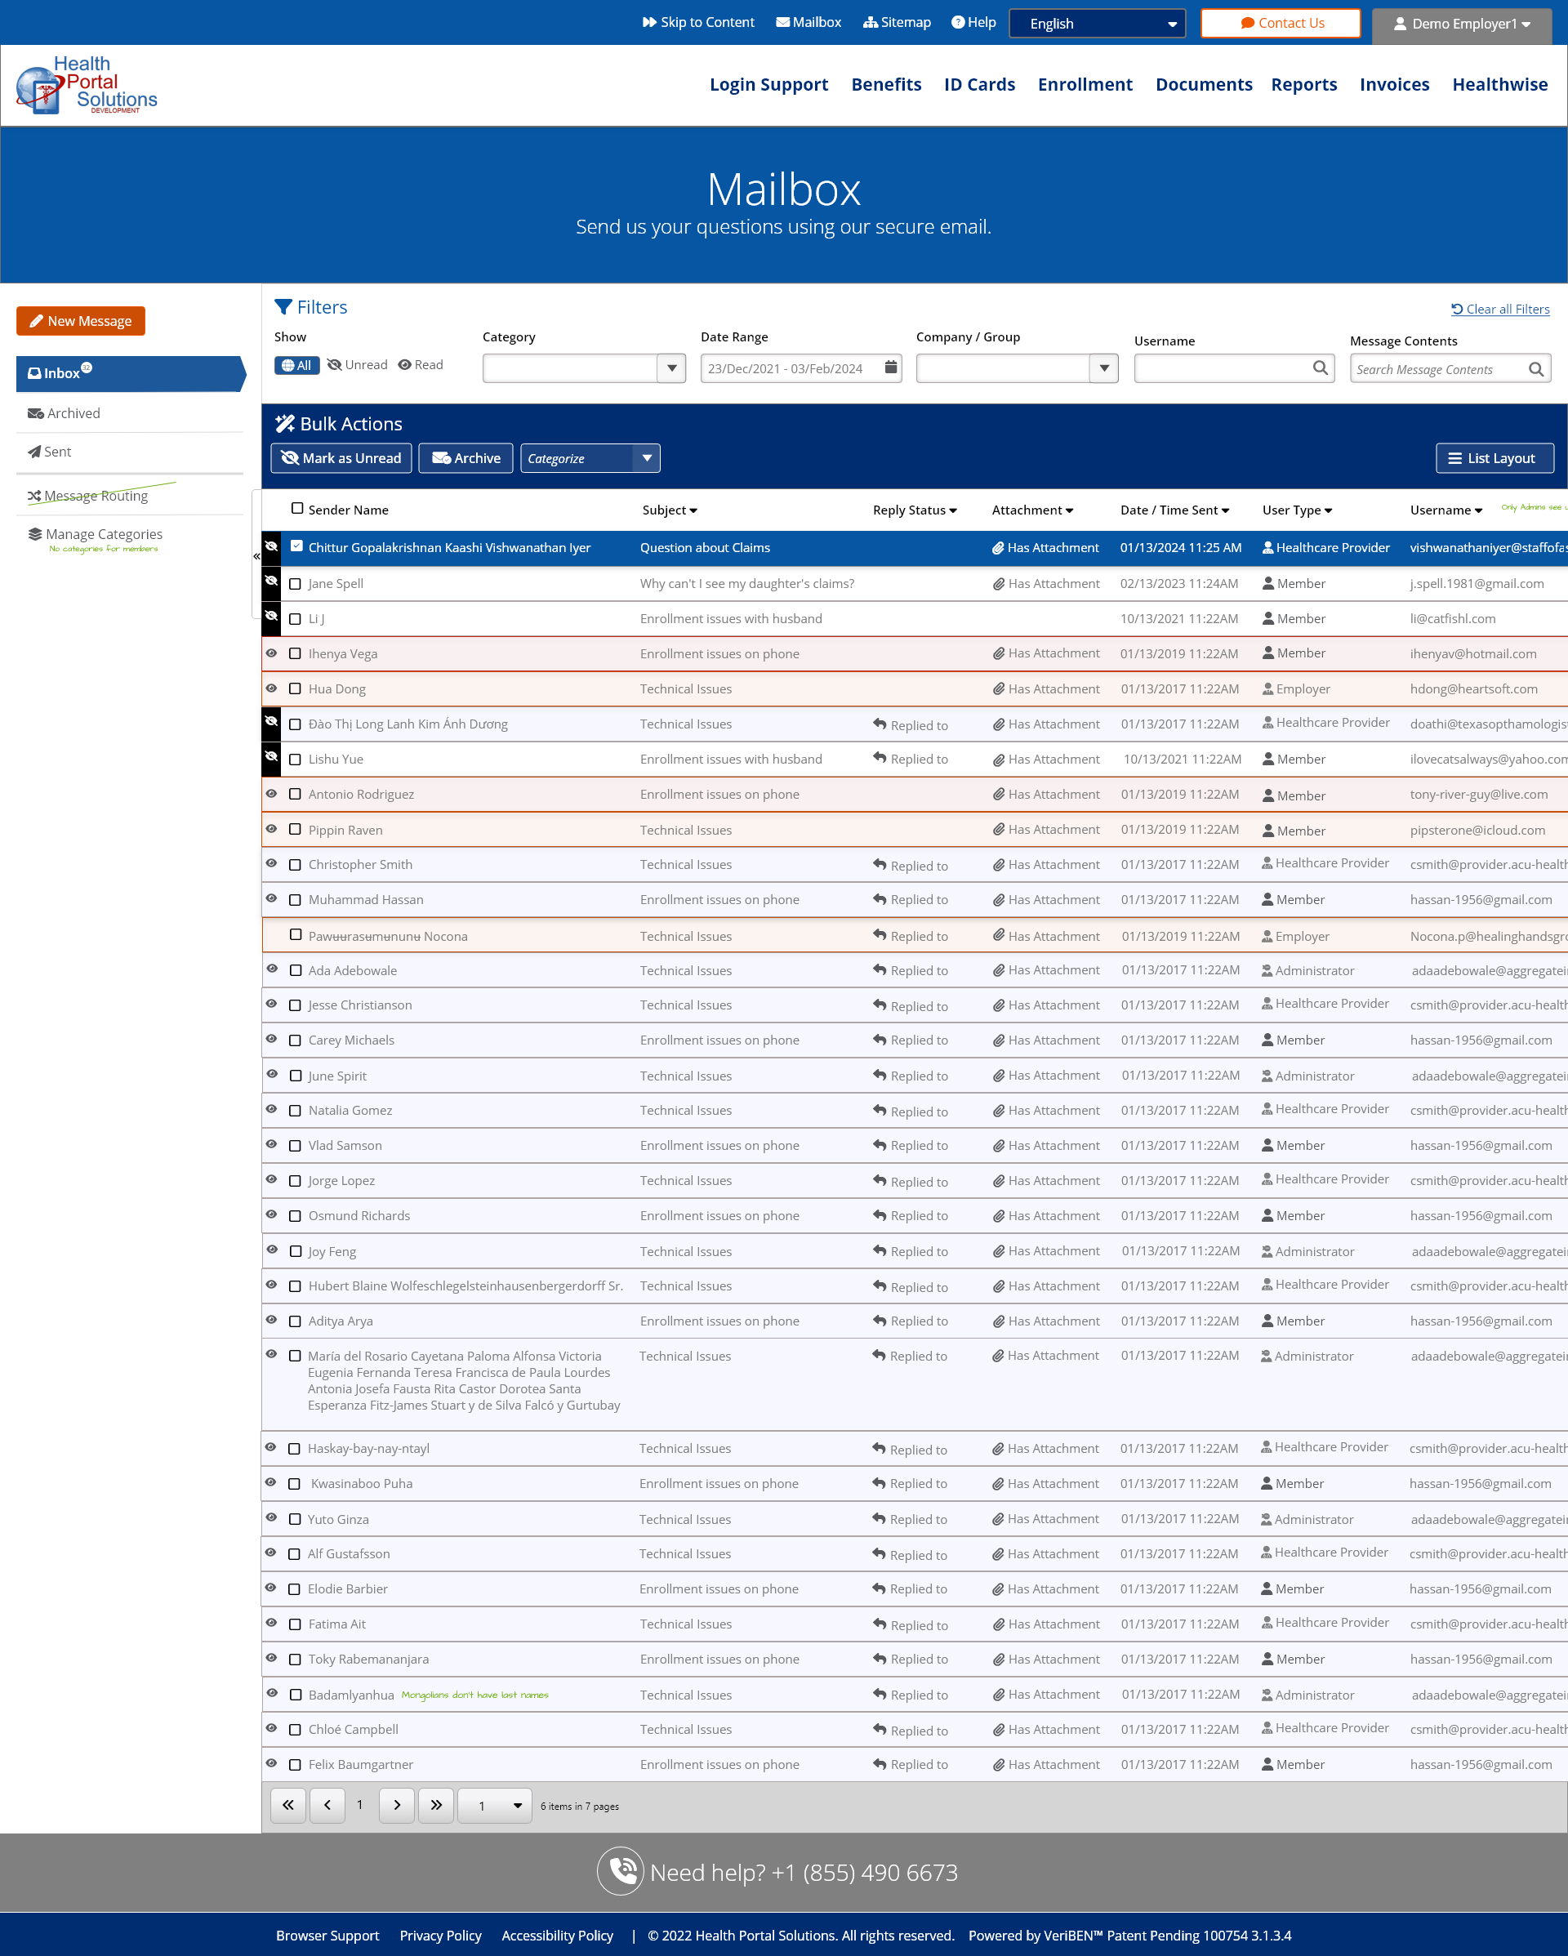Select the Muhammad Hassan message checkbox
1568x1956 pixels.
coord(295,900)
